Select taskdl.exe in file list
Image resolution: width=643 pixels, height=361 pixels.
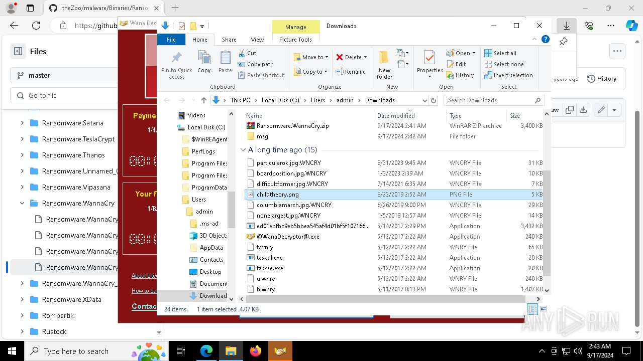click(x=270, y=258)
